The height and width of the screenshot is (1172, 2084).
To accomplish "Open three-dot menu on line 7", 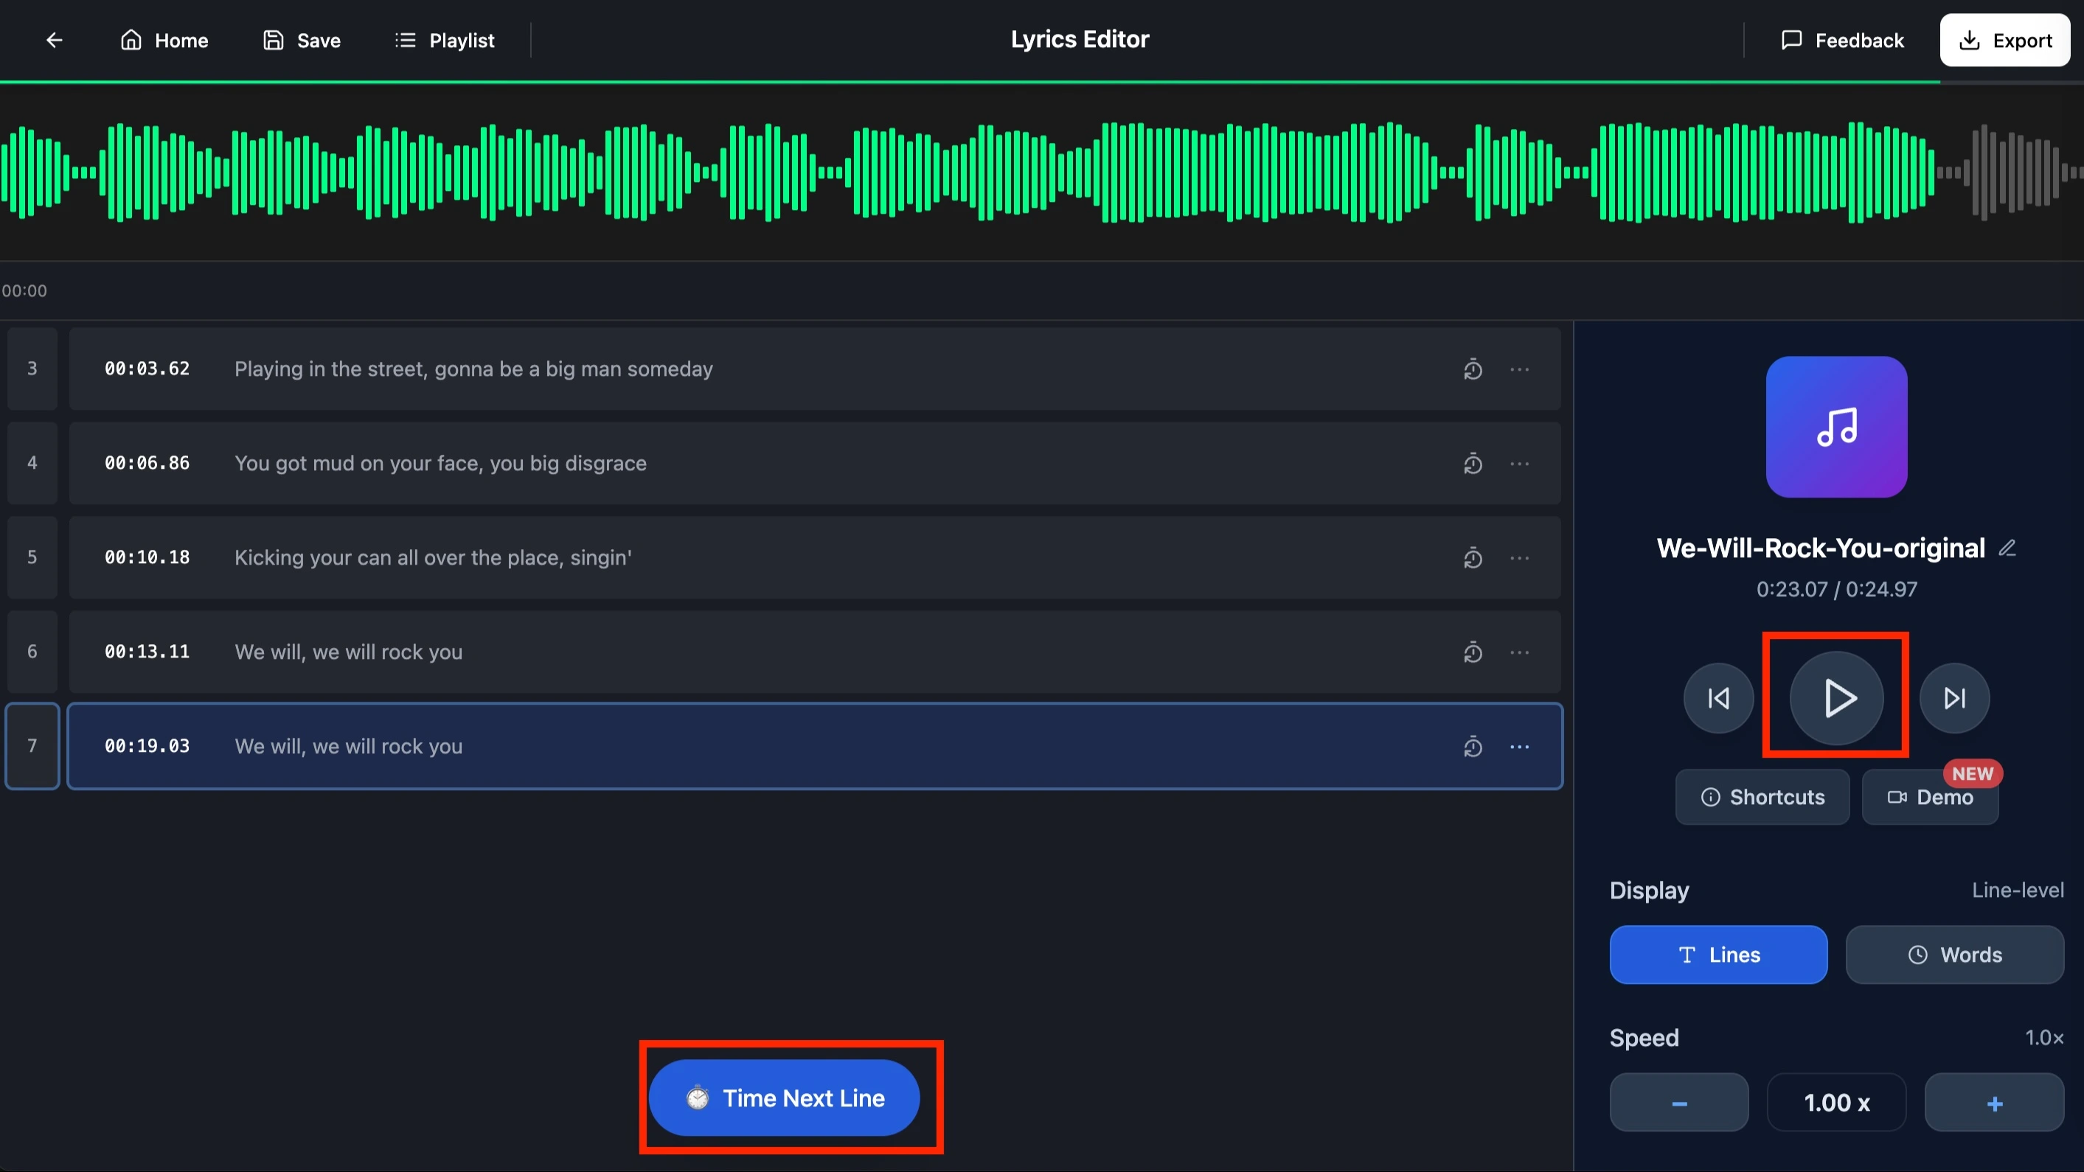I will tap(1519, 747).
